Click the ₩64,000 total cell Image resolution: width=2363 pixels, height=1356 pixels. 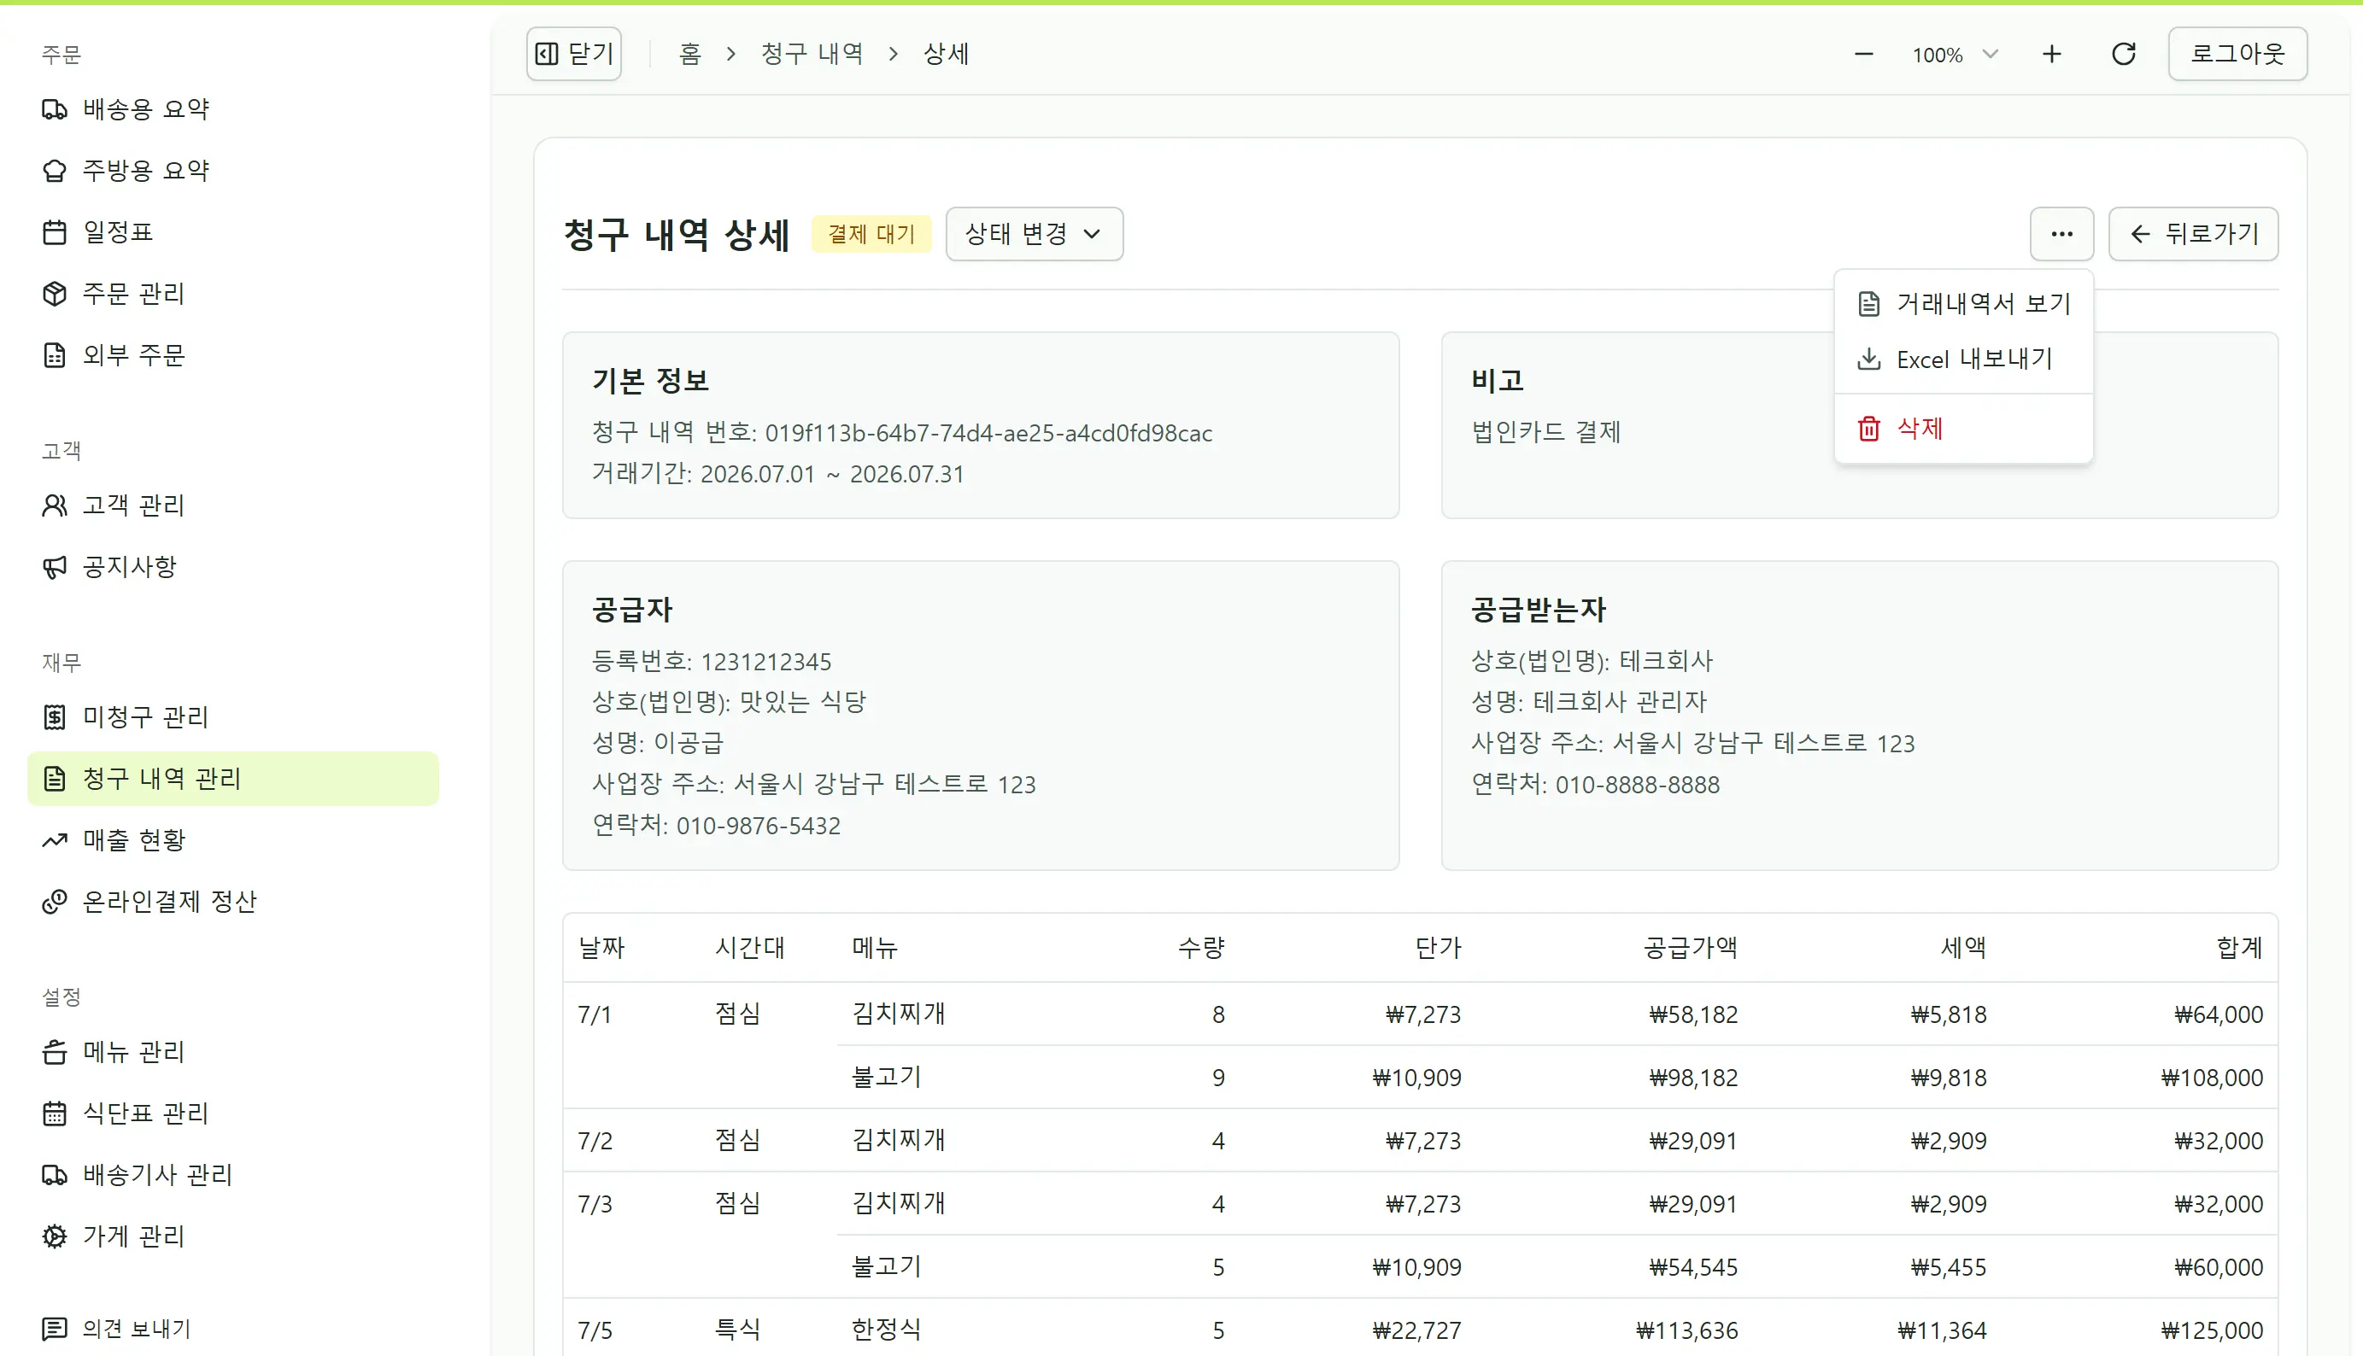click(x=2219, y=1014)
